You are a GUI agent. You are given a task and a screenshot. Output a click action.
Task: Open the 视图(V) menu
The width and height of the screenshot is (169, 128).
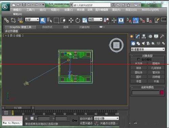[55, 10]
